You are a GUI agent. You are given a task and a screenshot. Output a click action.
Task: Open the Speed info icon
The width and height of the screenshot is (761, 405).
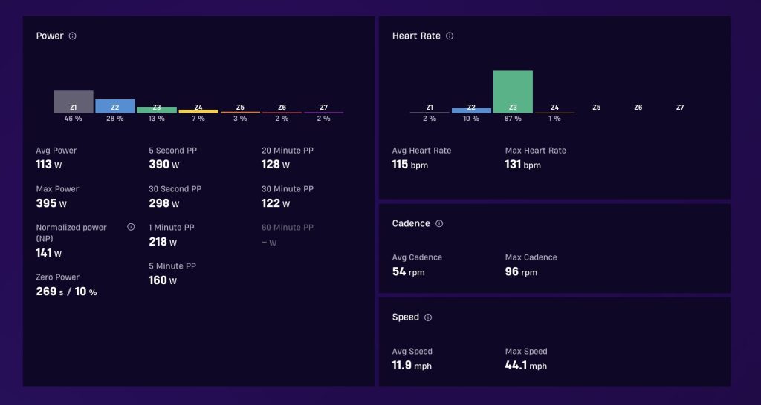click(x=428, y=317)
